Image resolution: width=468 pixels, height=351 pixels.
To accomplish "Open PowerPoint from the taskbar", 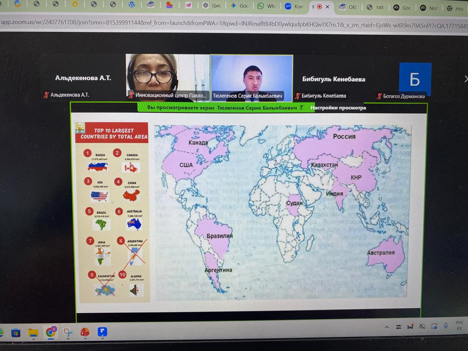I will (85, 332).
